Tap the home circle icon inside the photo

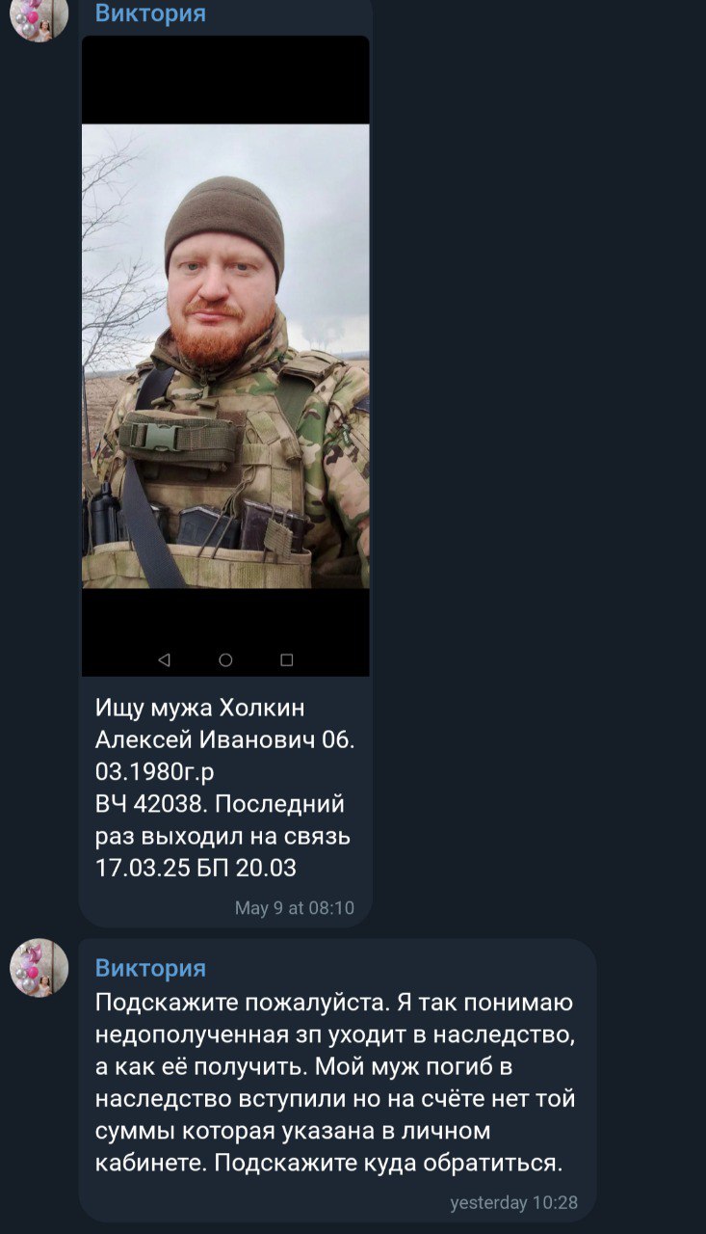(225, 660)
